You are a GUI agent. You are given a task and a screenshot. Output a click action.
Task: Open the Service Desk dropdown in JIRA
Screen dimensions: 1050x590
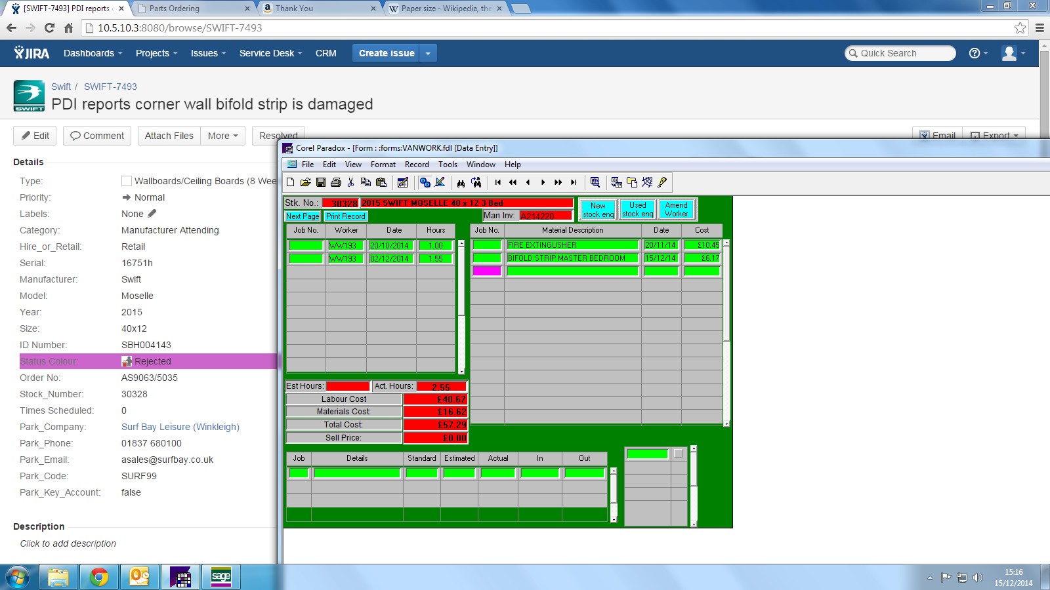pyautogui.click(x=271, y=53)
